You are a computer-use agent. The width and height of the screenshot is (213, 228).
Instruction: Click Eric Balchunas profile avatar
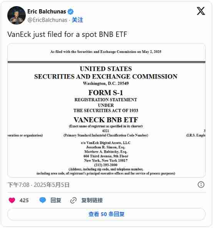[x=17, y=15]
